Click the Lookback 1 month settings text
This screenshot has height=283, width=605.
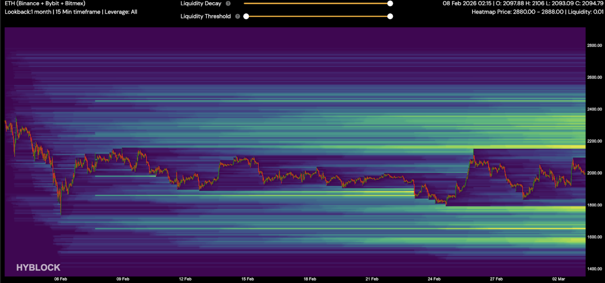pyautogui.click(x=71, y=12)
